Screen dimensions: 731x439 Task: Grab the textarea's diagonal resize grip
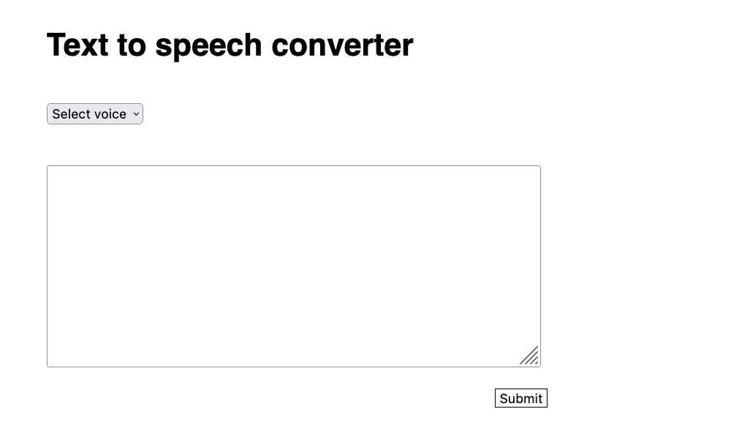[x=530, y=356]
